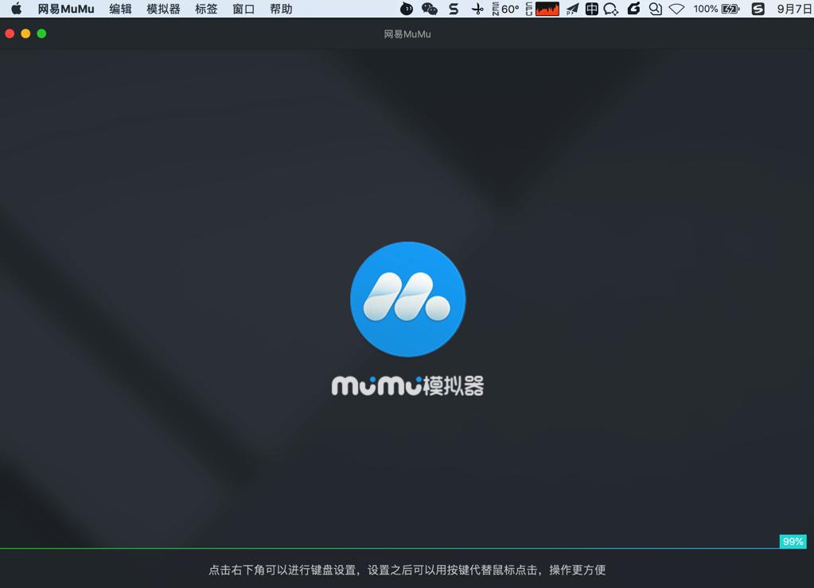The width and height of the screenshot is (814, 588).
Task: Click the paper plane status icon
Action: tap(573, 9)
